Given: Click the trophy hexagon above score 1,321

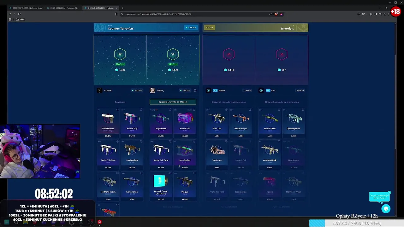Looking at the screenshot, I should pyautogui.click(x=120, y=54).
